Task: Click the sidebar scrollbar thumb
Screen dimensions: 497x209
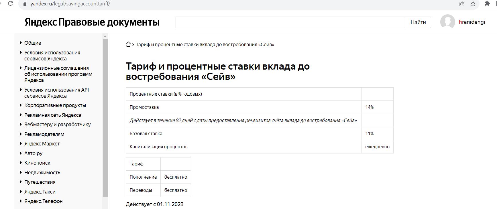Action: 105,118
